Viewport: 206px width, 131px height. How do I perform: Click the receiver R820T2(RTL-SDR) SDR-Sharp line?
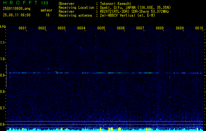click(134, 11)
